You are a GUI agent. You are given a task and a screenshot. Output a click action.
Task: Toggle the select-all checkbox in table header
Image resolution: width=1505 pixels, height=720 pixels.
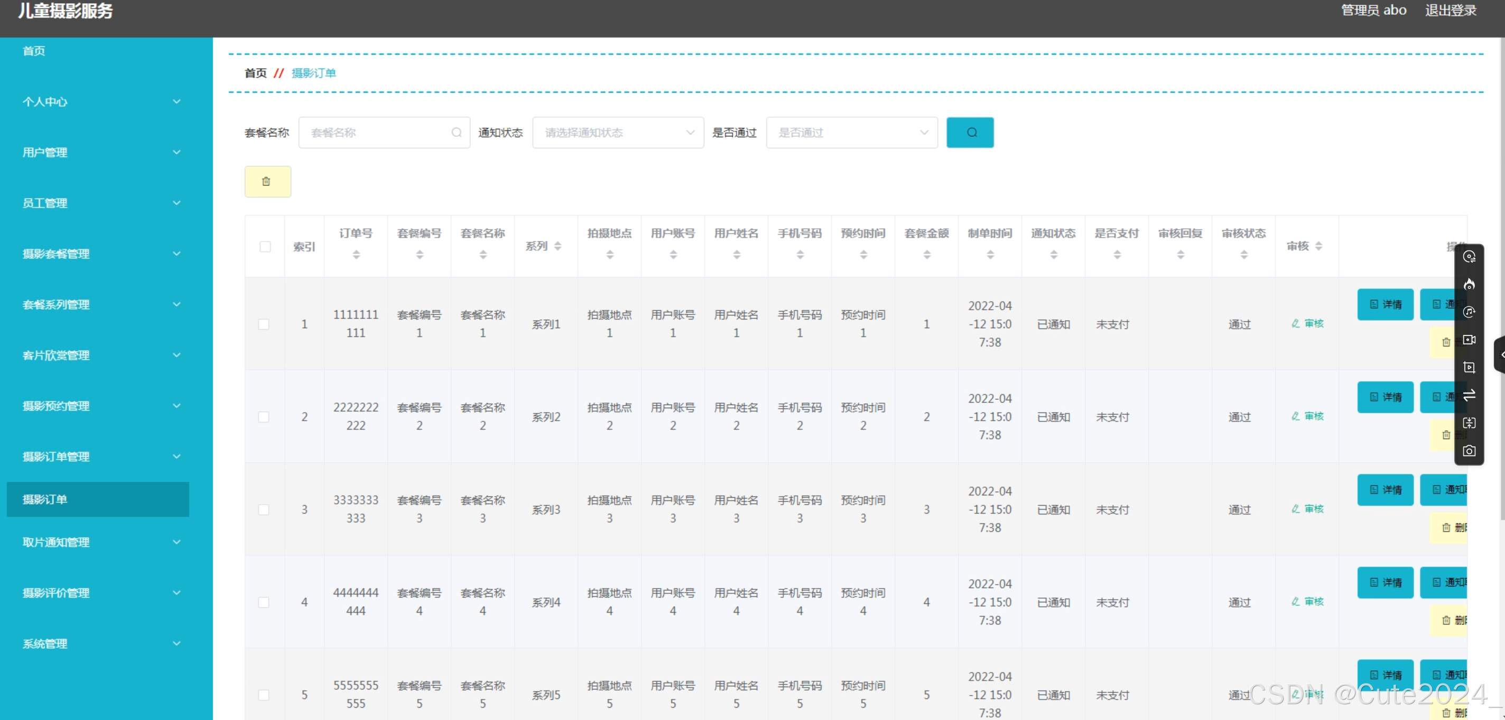coord(265,246)
